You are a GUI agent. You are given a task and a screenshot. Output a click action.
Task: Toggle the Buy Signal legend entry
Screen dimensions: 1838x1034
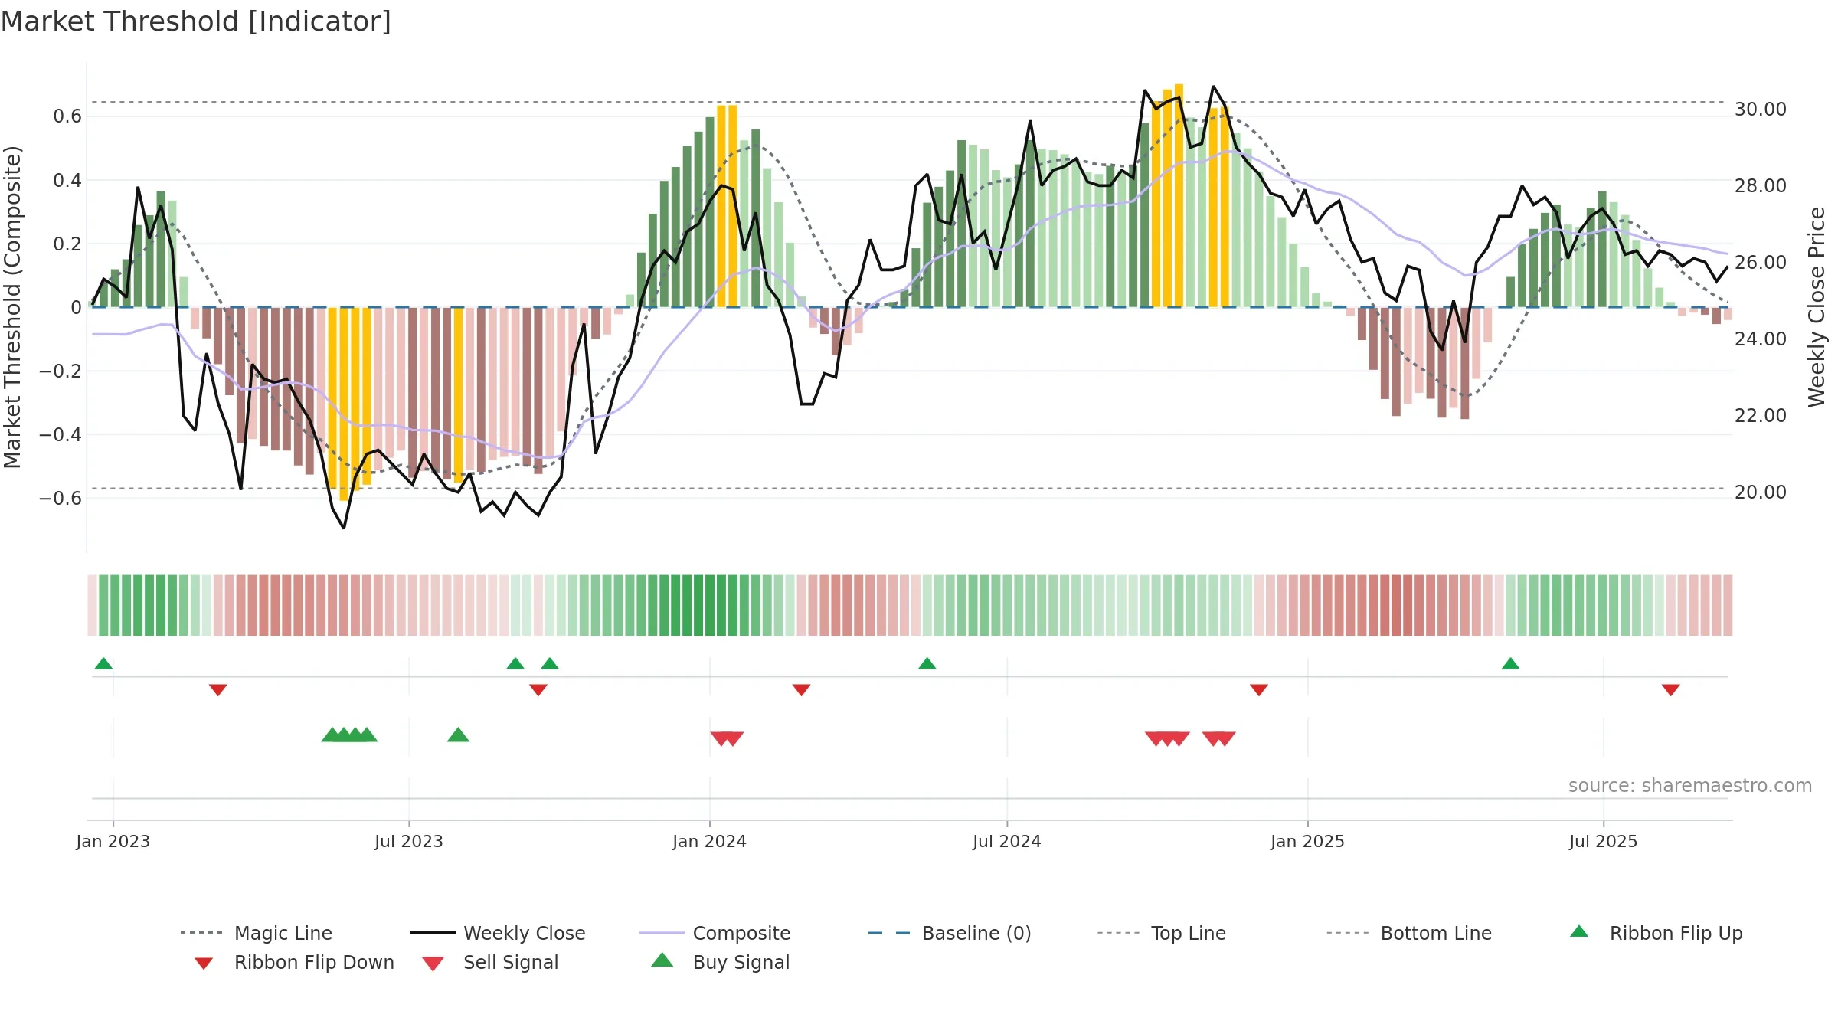tap(720, 962)
